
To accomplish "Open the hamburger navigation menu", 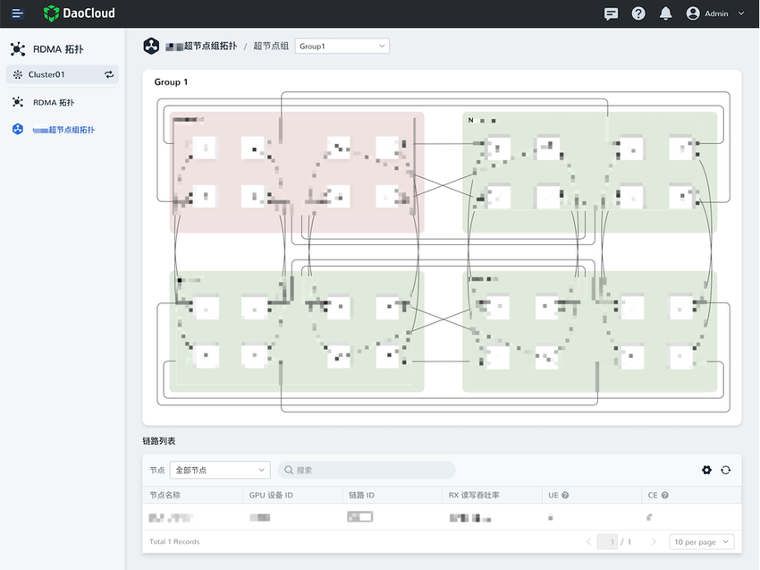I will (18, 13).
